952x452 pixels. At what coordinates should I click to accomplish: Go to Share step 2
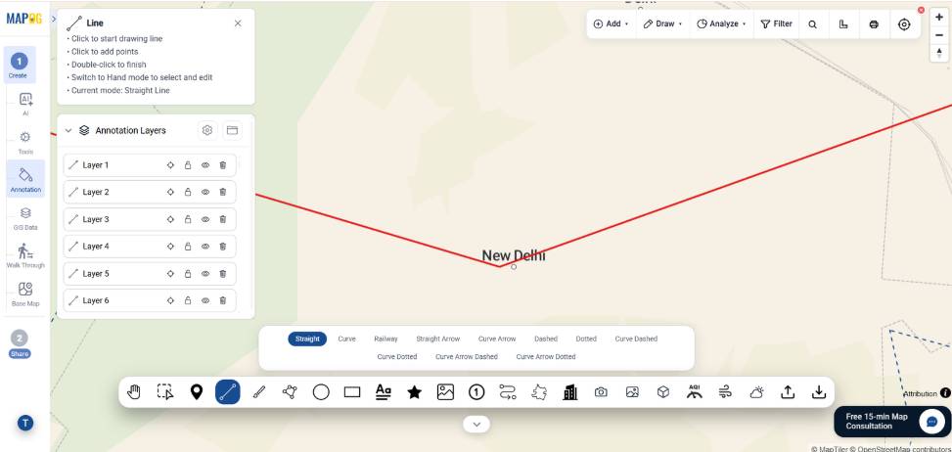[20, 344]
